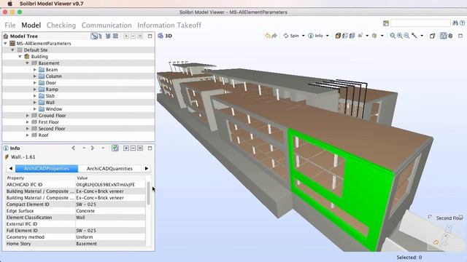Switch to the Model tab
467x262 pixels.
(x=31, y=25)
